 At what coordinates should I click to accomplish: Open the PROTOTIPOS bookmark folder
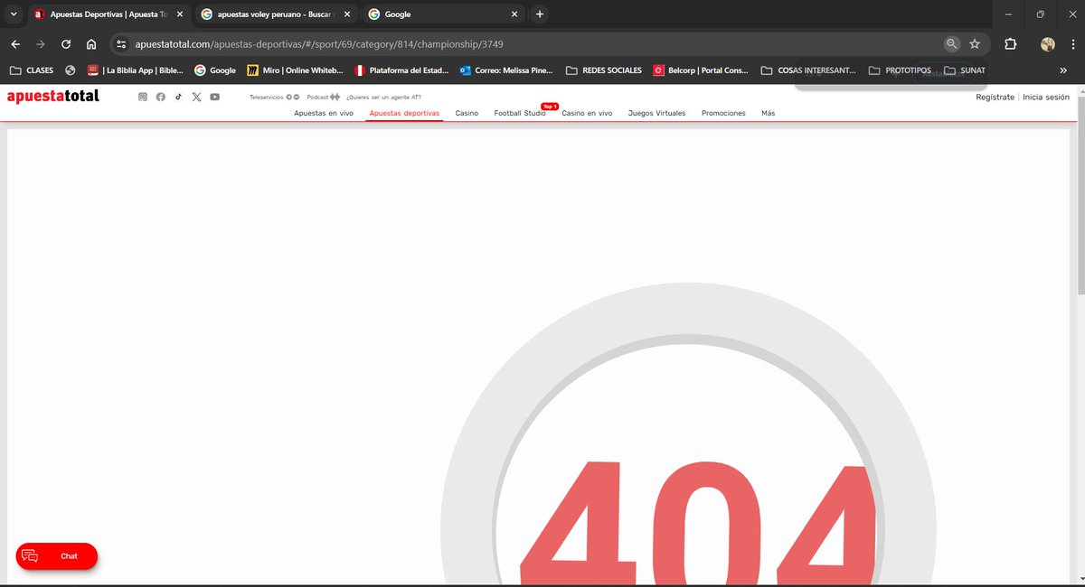(900, 70)
